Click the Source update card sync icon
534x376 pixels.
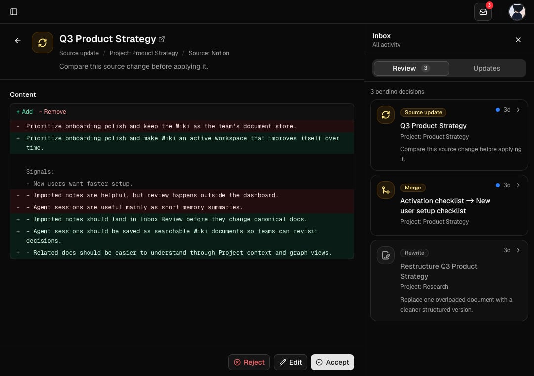click(x=386, y=115)
